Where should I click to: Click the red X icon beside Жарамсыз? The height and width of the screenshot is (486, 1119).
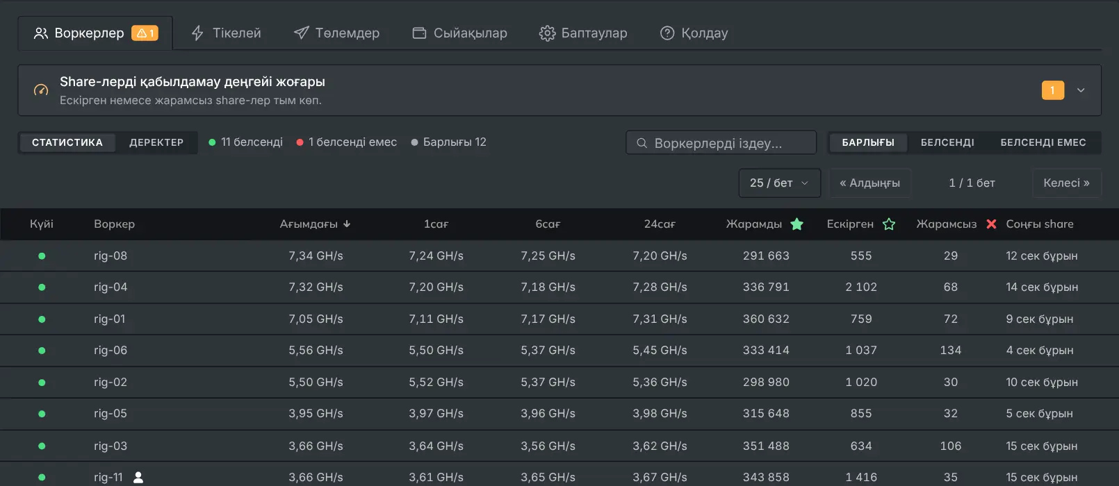[x=992, y=224]
